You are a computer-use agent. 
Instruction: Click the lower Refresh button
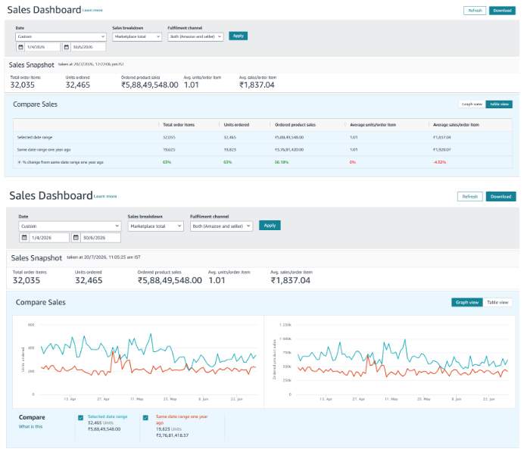click(x=470, y=196)
